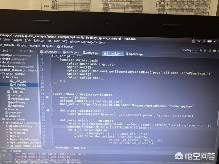Open the Terminal tool window button
The height and width of the screenshot is (164, 219).
[58, 162]
